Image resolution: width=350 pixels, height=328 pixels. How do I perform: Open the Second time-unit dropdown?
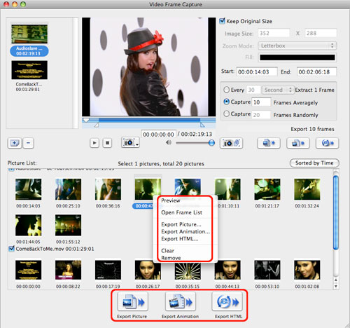[x=277, y=90]
